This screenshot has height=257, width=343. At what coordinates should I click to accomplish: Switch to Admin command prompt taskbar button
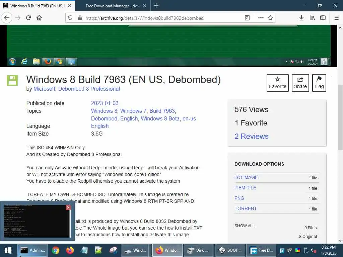pos(32,250)
